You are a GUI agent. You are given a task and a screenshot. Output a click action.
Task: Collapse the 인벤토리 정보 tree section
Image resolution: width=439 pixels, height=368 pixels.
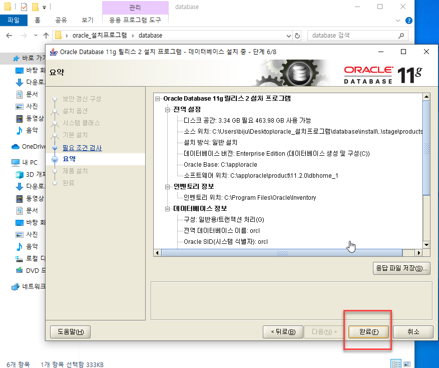click(167, 187)
